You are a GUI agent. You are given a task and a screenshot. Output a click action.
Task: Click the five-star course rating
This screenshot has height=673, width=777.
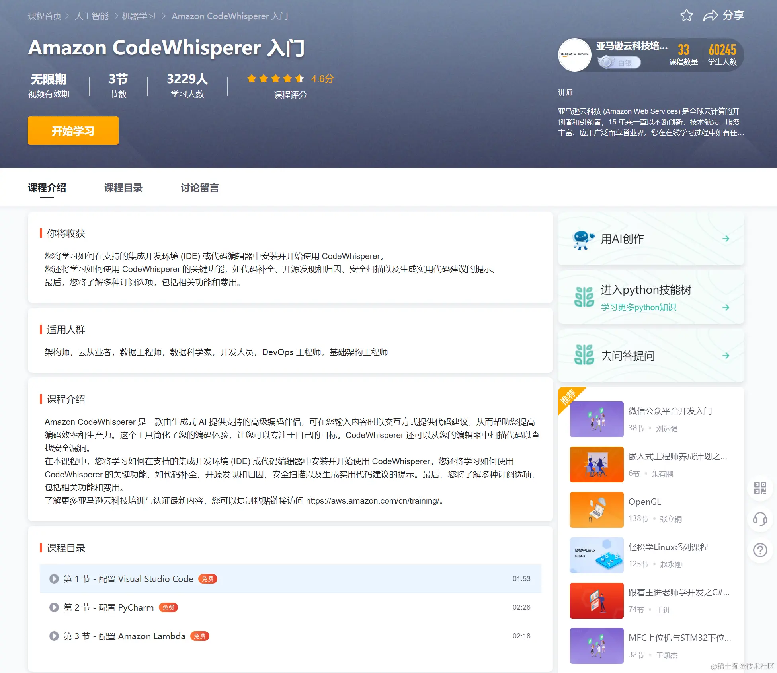275,79
